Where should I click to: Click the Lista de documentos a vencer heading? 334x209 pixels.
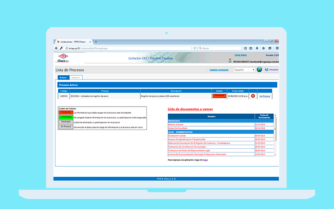tap(190, 109)
